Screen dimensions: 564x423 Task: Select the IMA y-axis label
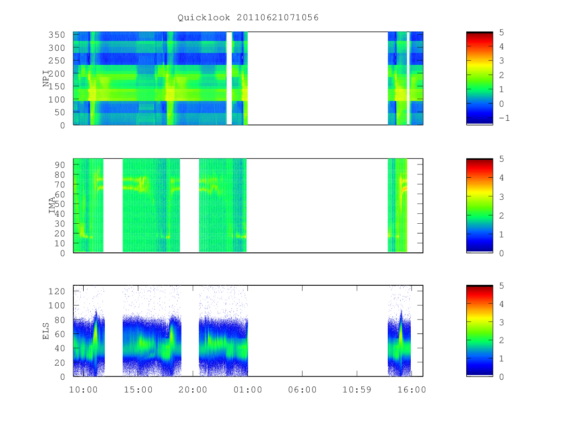tap(52, 206)
